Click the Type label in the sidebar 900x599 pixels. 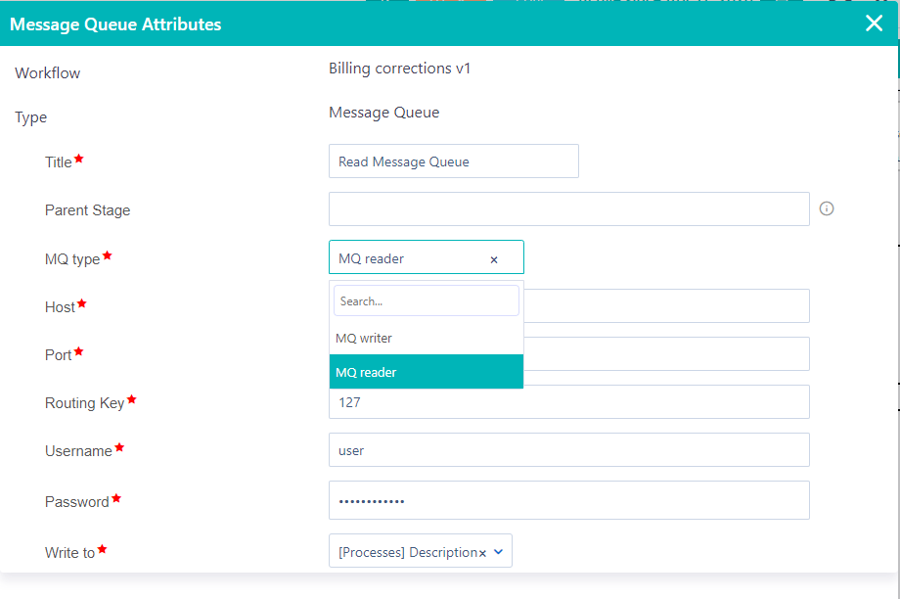(x=30, y=116)
